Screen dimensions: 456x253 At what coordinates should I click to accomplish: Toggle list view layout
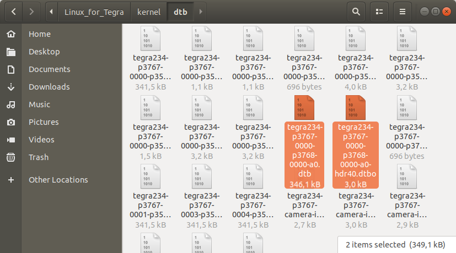click(x=379, y=12)
